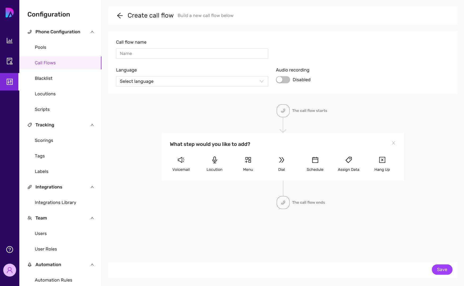Click the Call flow name input field
464x286 pixels.
point(192,53)
